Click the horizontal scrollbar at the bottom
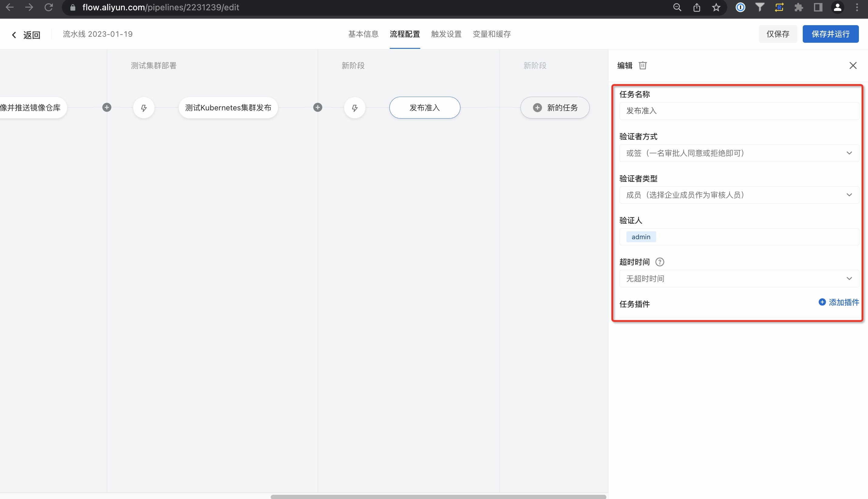This screenshot has width=868, height=499. click(x=438, y=496)
